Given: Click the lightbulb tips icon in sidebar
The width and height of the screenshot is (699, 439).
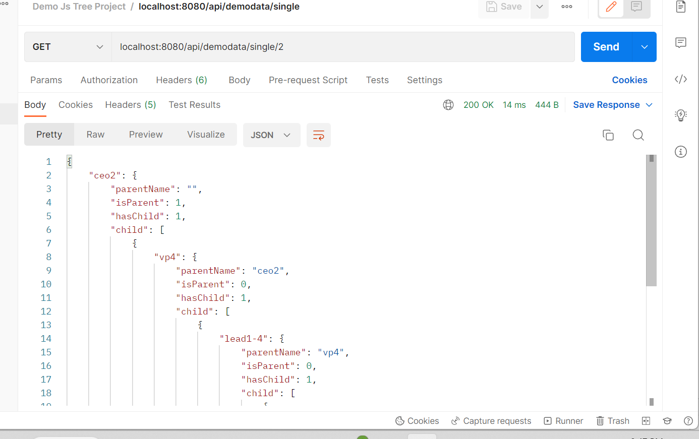Looking at the screenshot, I should point(680,115).
